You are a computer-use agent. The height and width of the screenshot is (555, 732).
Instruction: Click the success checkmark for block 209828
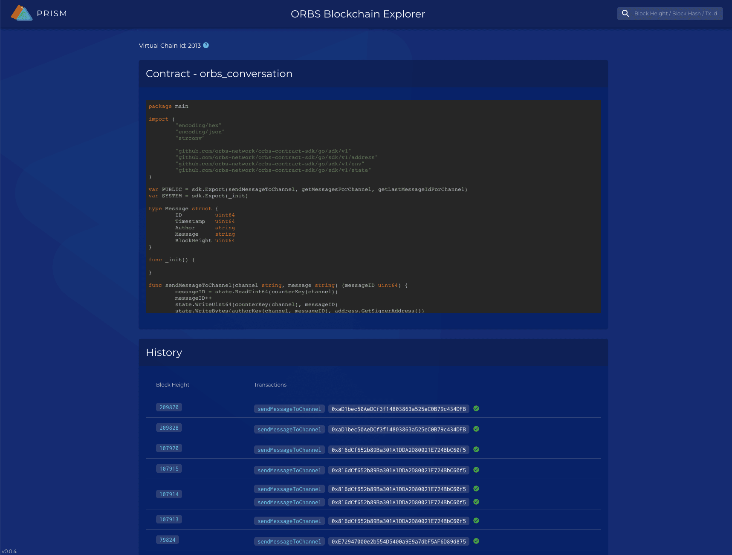point(476,429)
